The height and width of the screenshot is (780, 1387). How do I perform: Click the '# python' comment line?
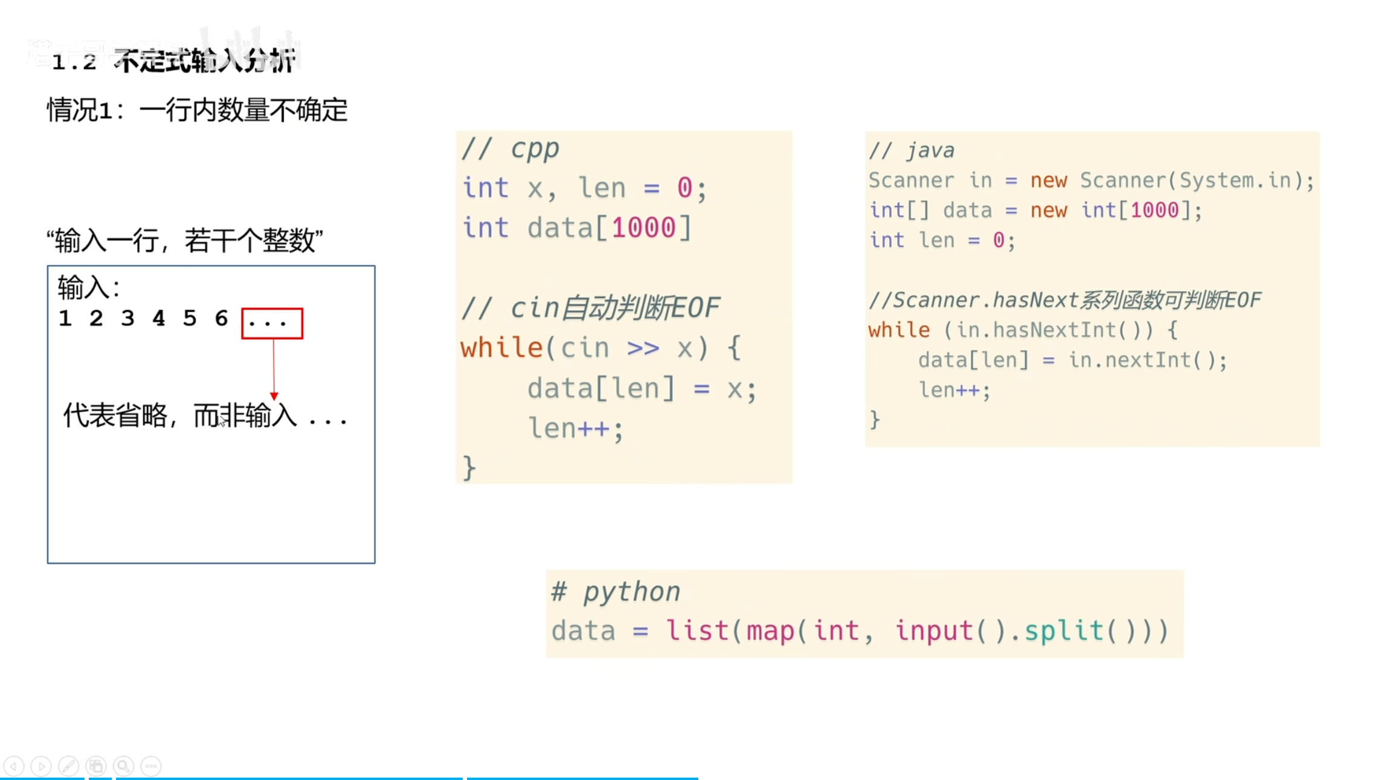point(616,592)
